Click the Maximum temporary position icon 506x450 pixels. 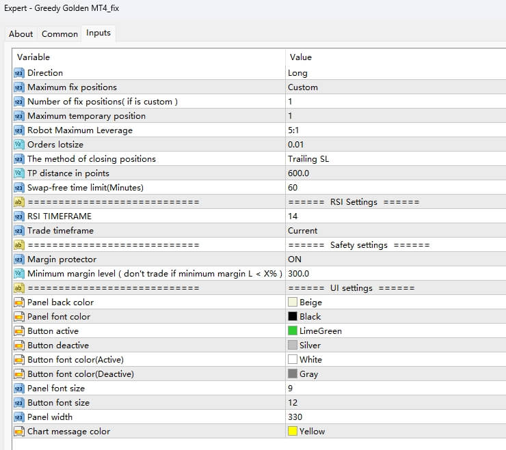pyautogui.click(x=19, y=116)
